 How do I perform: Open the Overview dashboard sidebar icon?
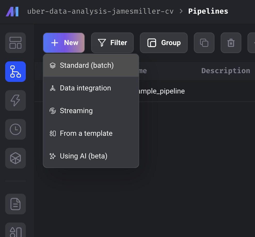click(x=15, y=43)
